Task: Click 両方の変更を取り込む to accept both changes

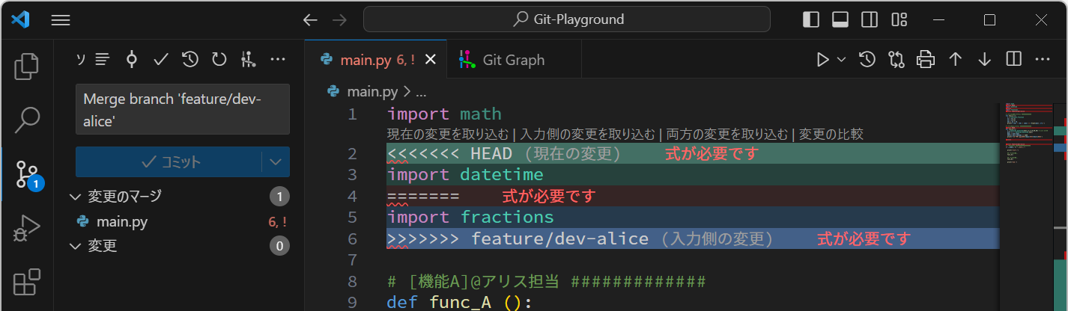Action: coord(726,135)
